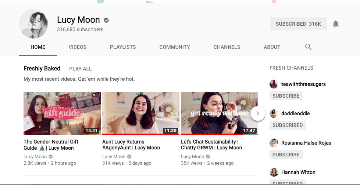Image resolution: width=360 pixels, height=185 pixels.
Task: Open the channel search magnifier icon
Action: coord(308,47)
